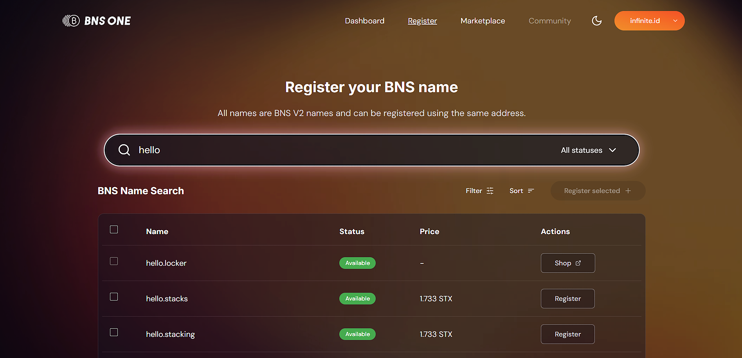Check the hello.locker row checkbox
Viewport: 742px width, 358px height.
point(114,261)
